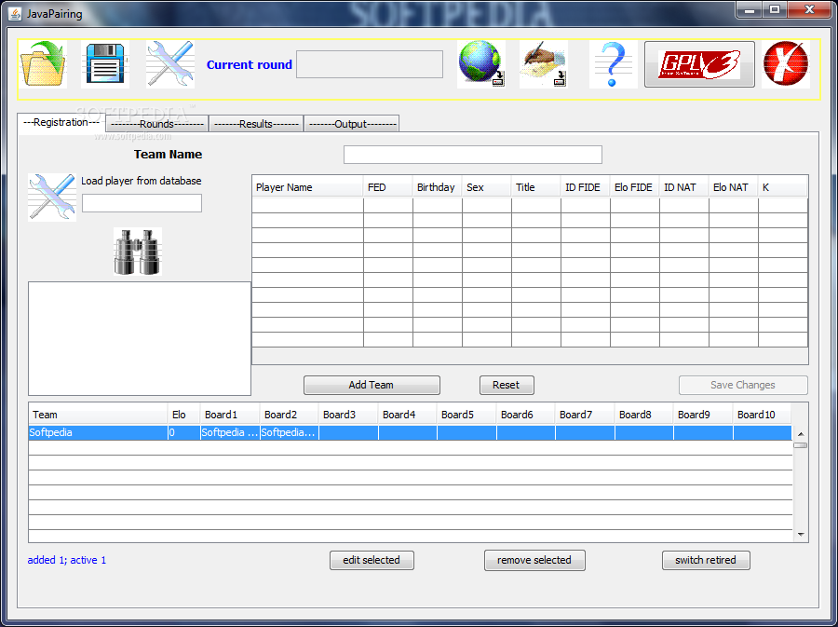Image resolution: width=838 pixels, height=627 pixels.
Task: Click the writing hand download icon
Action: (x=544, y=64)
